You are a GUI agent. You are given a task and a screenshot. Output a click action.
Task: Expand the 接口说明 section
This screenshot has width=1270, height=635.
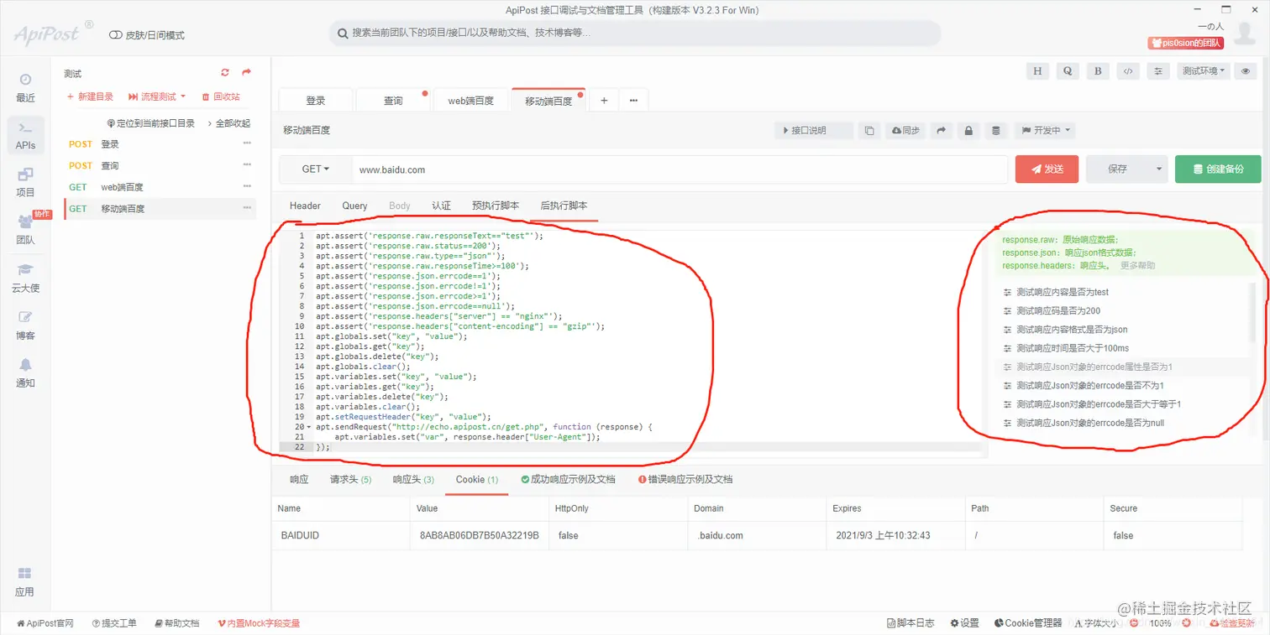coord(813,131)
